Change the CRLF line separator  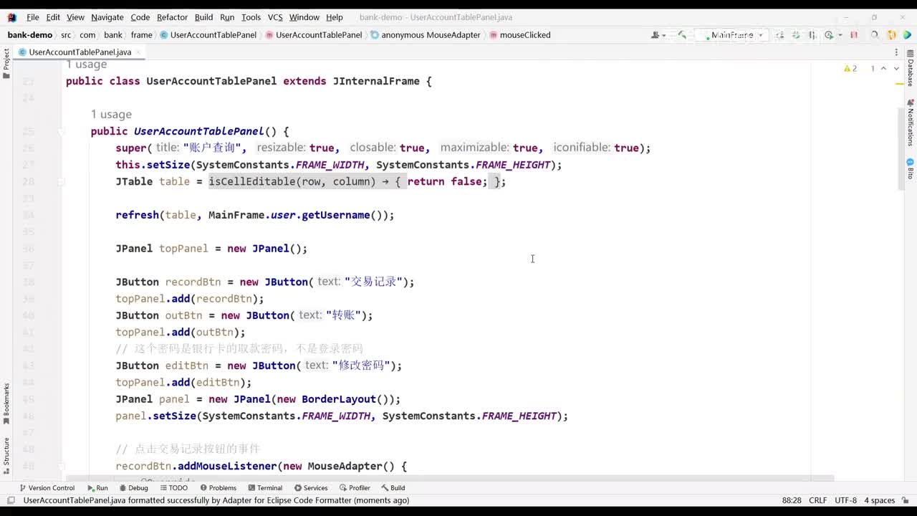818,500
